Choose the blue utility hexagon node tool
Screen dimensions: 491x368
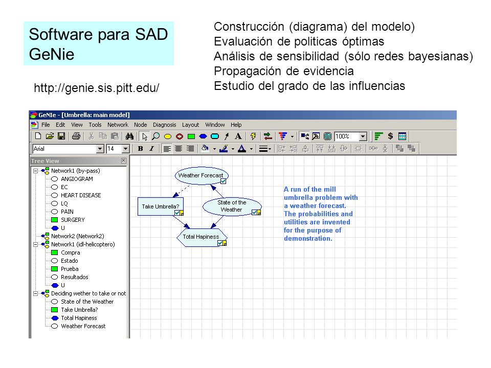203,136
